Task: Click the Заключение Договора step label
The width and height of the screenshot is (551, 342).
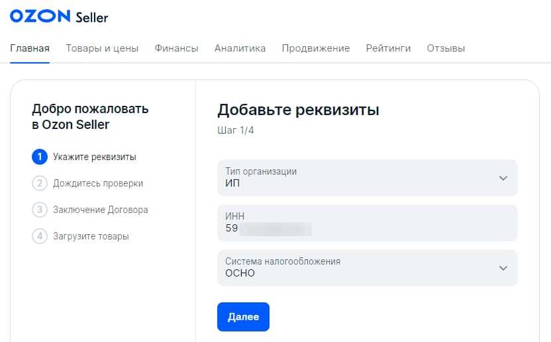Action: 101,210
